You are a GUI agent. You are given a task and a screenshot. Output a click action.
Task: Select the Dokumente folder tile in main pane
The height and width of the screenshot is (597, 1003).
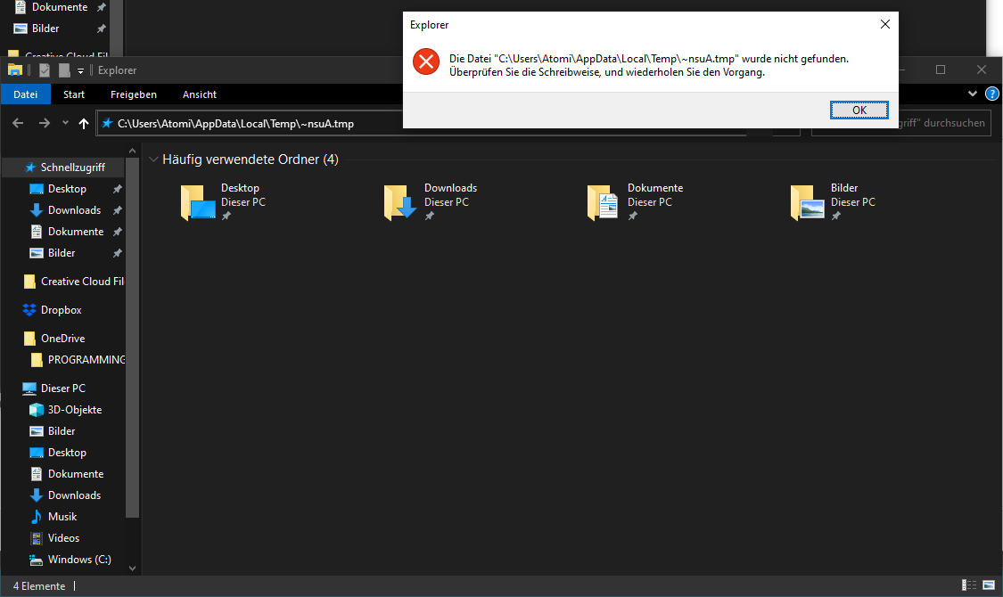[635, 201]
